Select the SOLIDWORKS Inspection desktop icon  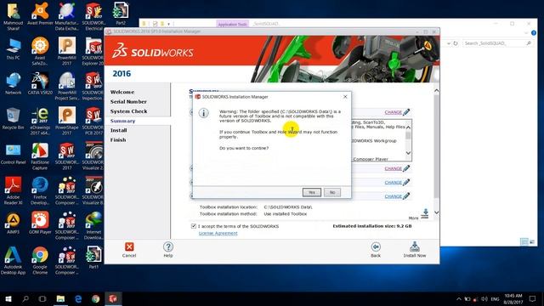tap(93, 87)
